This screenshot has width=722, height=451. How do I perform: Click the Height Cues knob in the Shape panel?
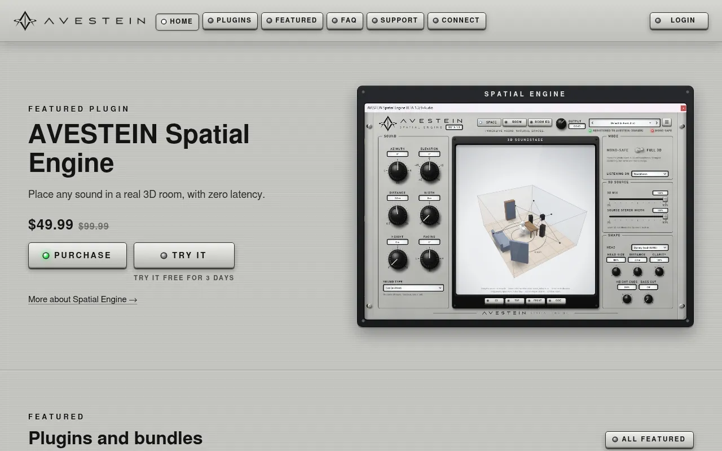pos(627,299)
